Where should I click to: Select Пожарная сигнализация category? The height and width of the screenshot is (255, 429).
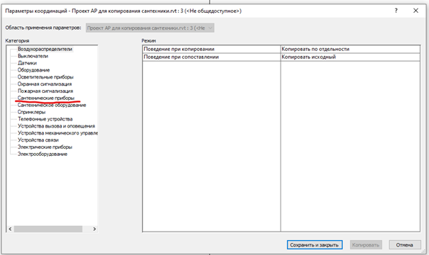point(45,91)
